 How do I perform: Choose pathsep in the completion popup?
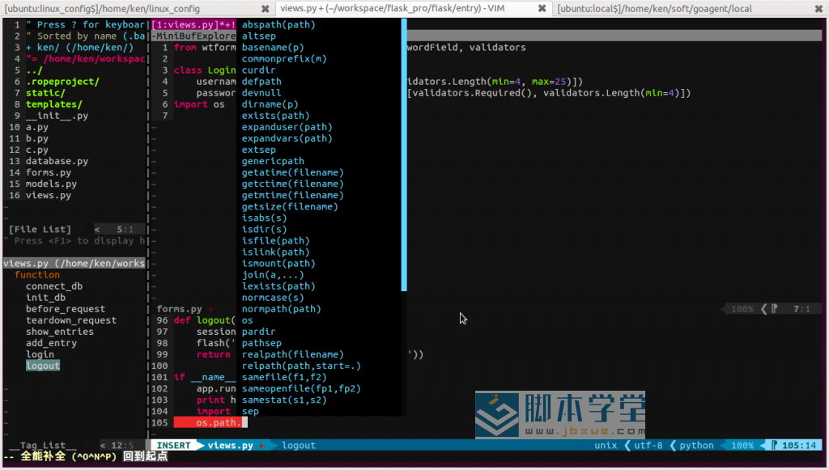tap(261, 343)
